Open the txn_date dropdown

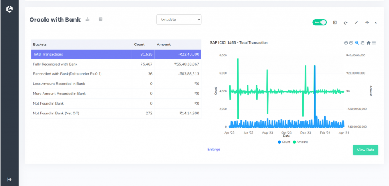coord(179,20)
